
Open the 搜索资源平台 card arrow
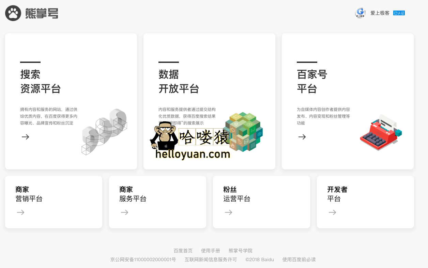26,137
